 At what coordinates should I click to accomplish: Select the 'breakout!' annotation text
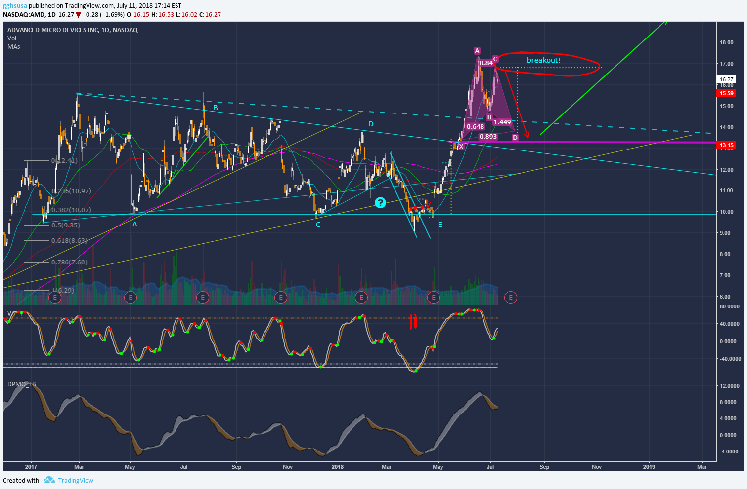543,60
